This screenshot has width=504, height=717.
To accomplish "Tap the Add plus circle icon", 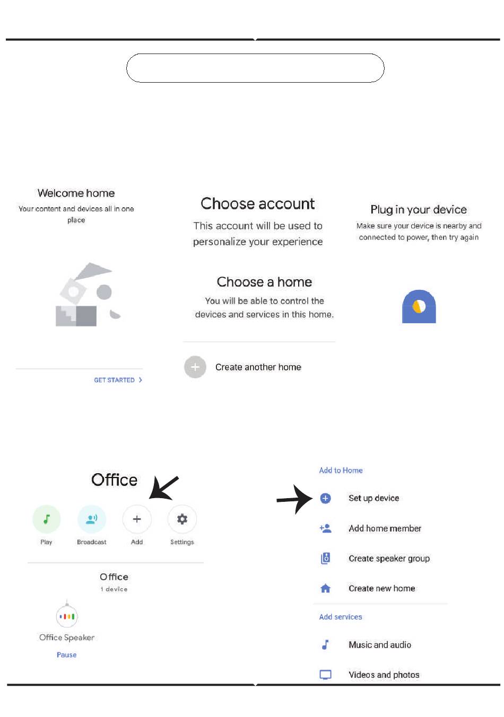I will pyautogui.click(x=137, y=519).
